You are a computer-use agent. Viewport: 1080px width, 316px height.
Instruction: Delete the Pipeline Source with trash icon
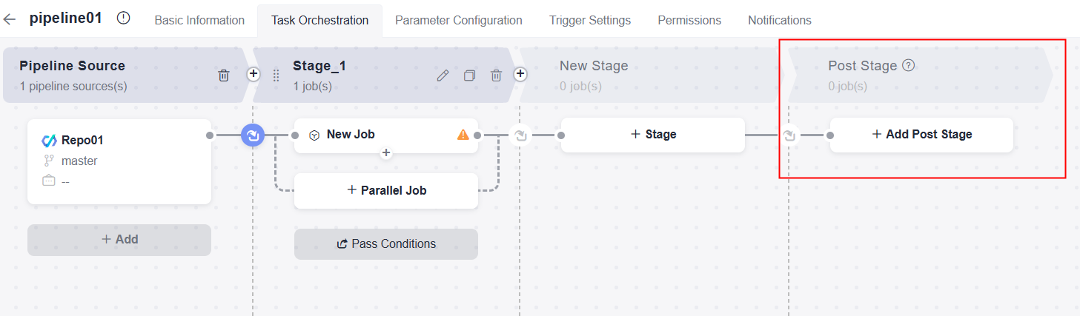click(224, 75)
